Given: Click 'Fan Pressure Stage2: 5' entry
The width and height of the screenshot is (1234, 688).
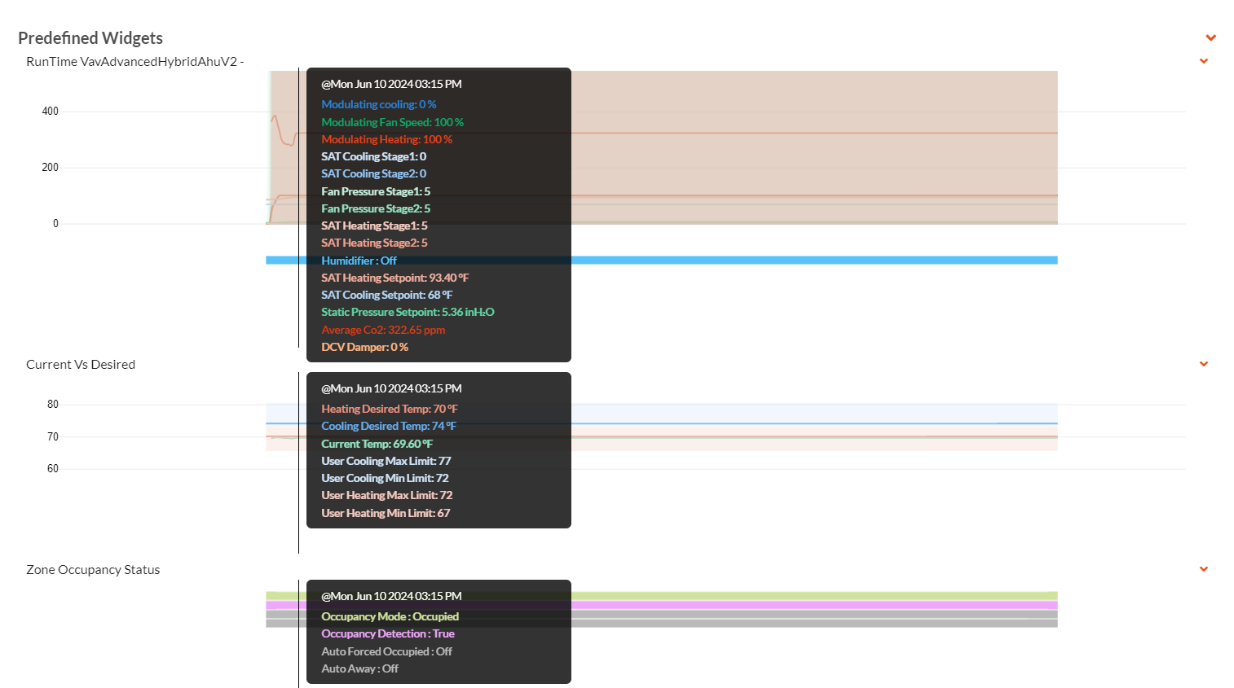Looking at the screenshot, I should pos(376,208).
